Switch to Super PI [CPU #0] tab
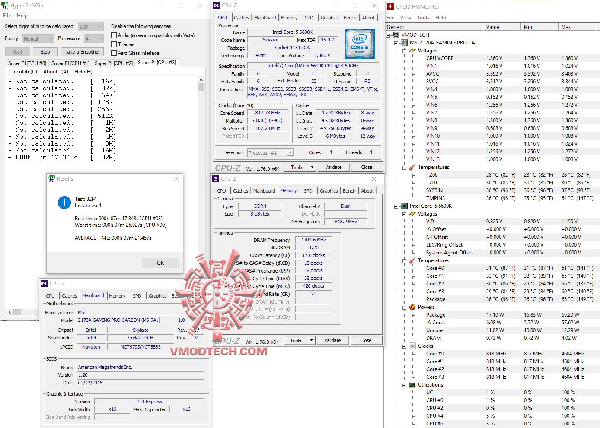The image size is (600, 428). click(27, 63)
